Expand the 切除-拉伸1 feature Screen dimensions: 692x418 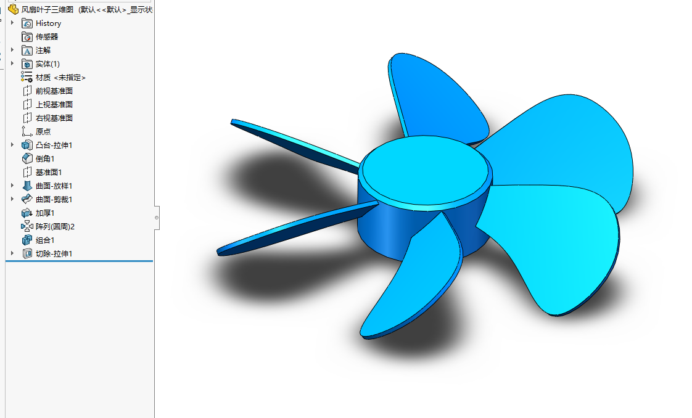click(12, 253)
